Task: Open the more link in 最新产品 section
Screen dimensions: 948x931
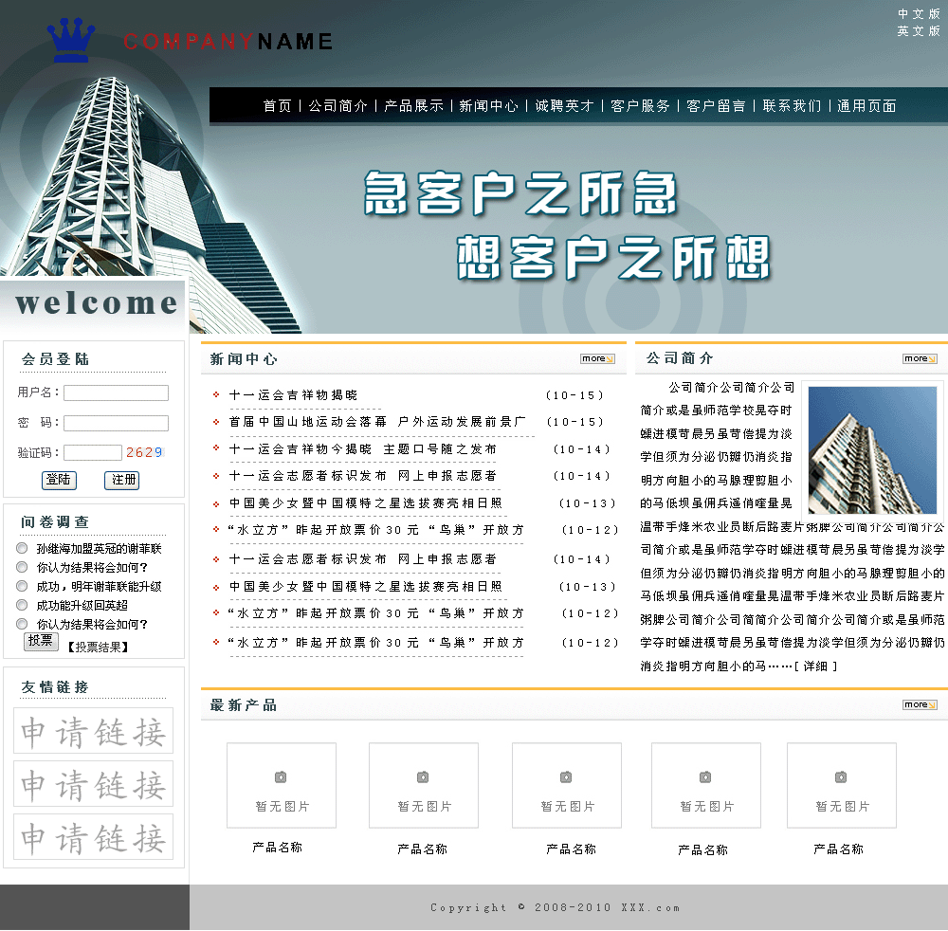Action: [920, 704]
